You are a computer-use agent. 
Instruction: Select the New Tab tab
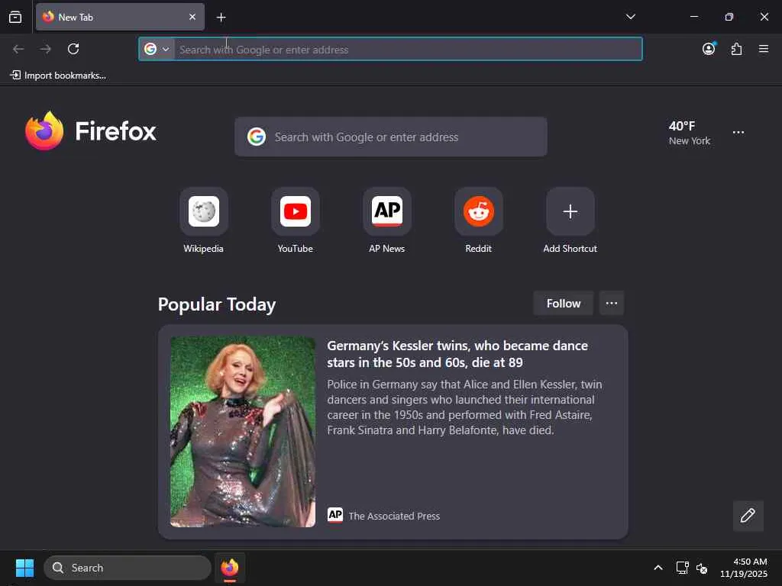pyautogui.click(x=120, y=17)
